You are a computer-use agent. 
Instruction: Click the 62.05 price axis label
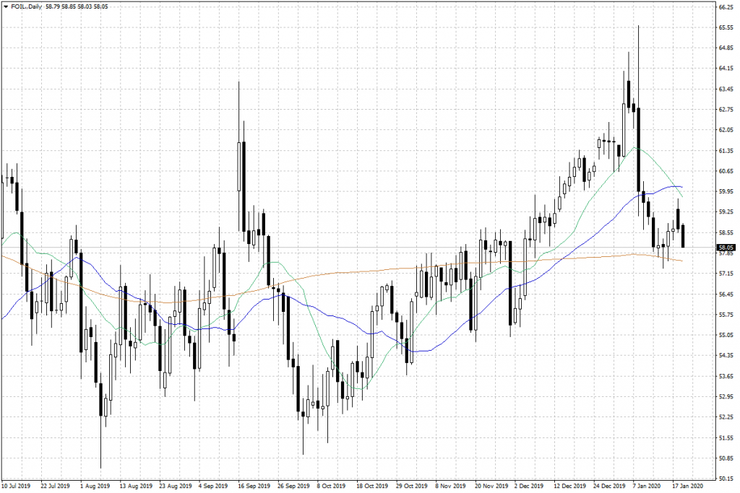tap(726, 130)
